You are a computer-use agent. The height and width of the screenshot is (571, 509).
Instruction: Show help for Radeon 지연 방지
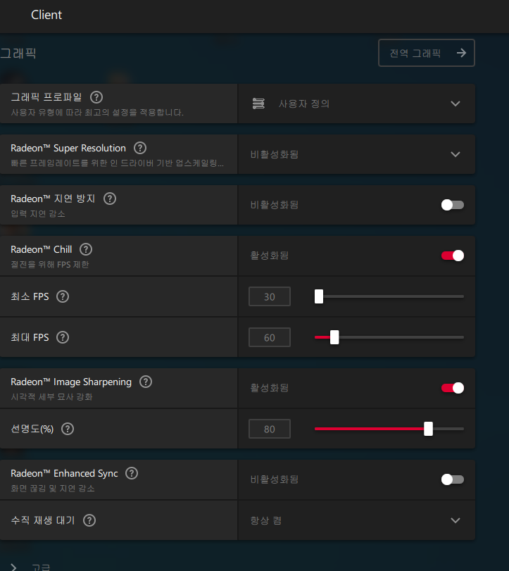(x=110, y=199)
